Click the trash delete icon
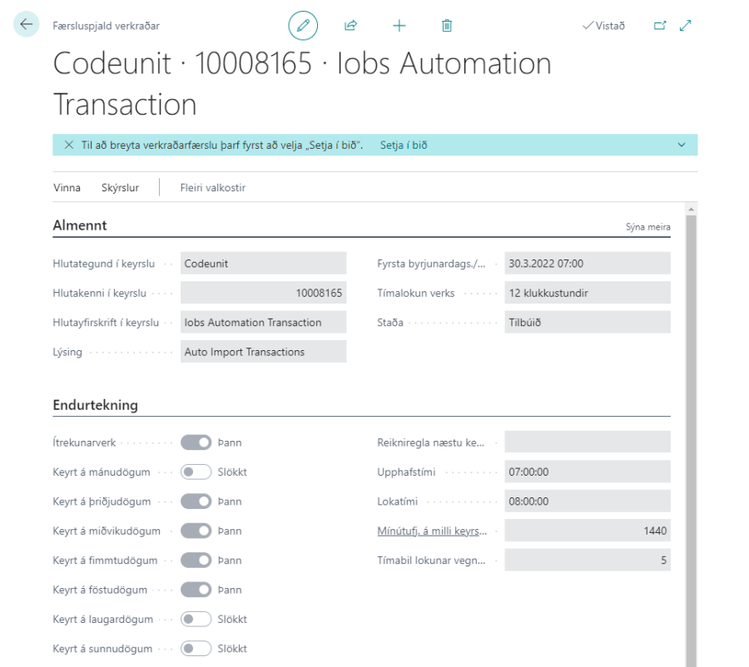Screen dimensions: 749x667 [x=447, y=26]
